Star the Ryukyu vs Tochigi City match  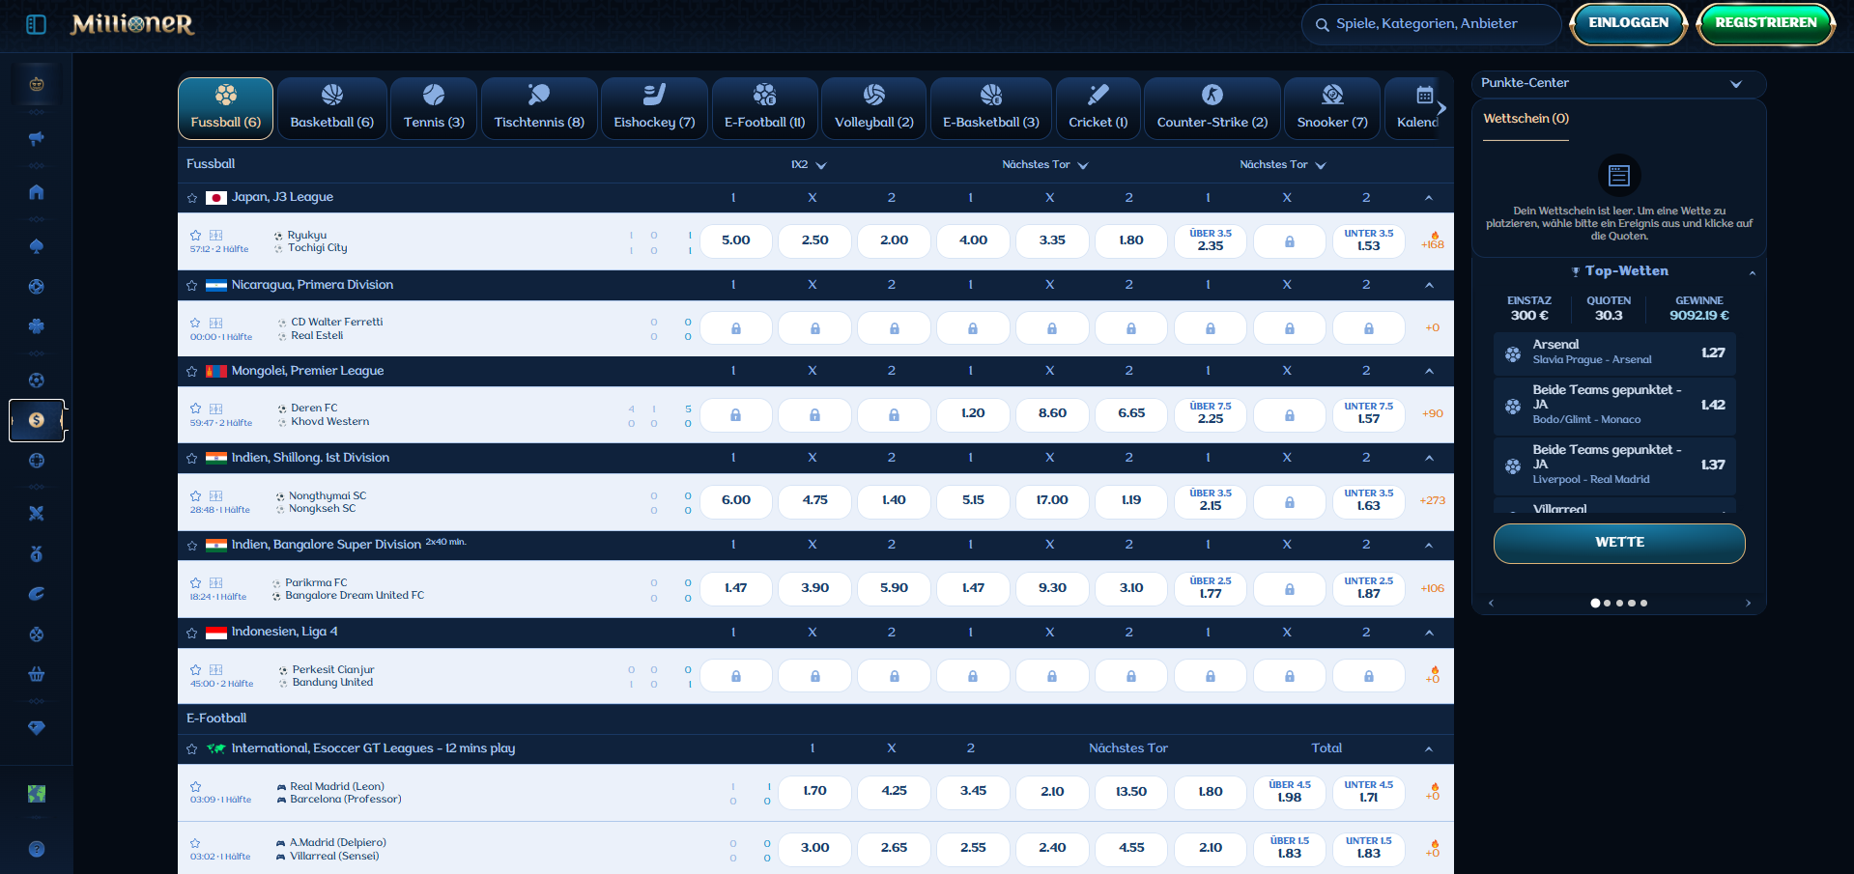pyautogui.click(x=194, y=235)
